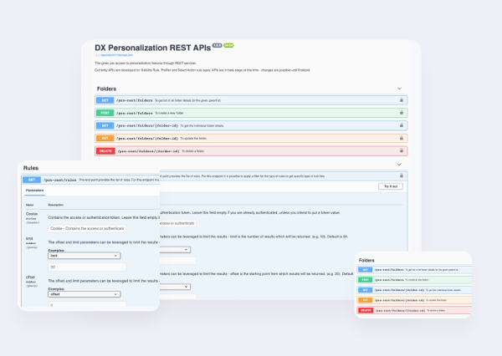Viewport: 502px width, 356px height.
Task: Click the Cookie token input field
Action: point(87,228)
